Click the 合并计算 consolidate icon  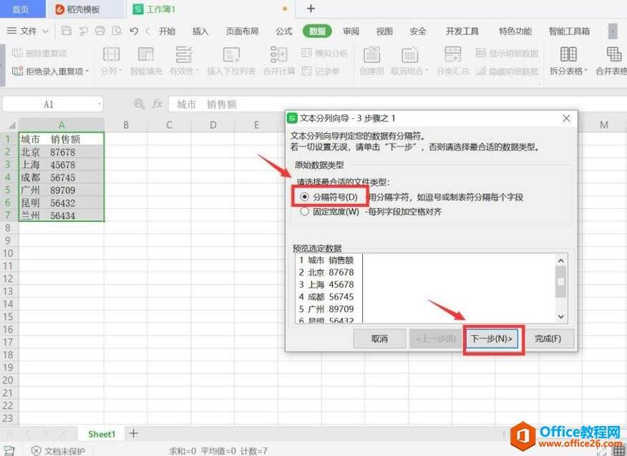[278, 54]
